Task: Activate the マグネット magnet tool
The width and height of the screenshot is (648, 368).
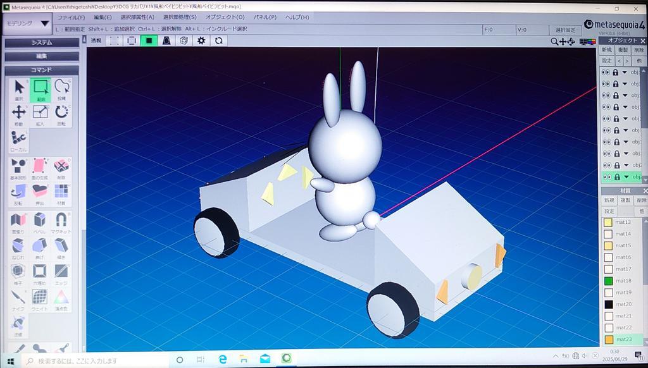Action: [61, 223]
